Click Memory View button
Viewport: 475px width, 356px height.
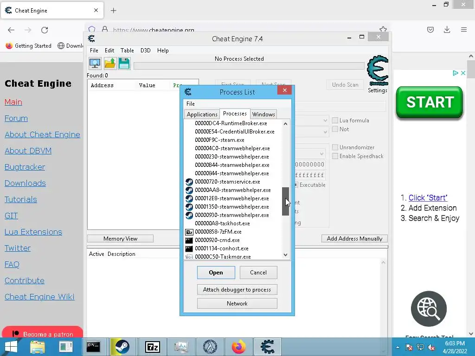(120, 239)
